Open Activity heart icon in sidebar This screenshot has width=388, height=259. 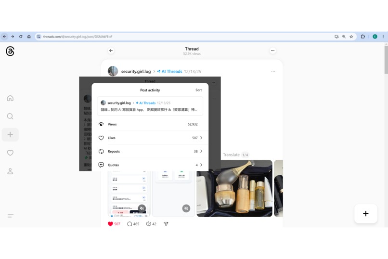pyautogui.click(x=10, y=153)
